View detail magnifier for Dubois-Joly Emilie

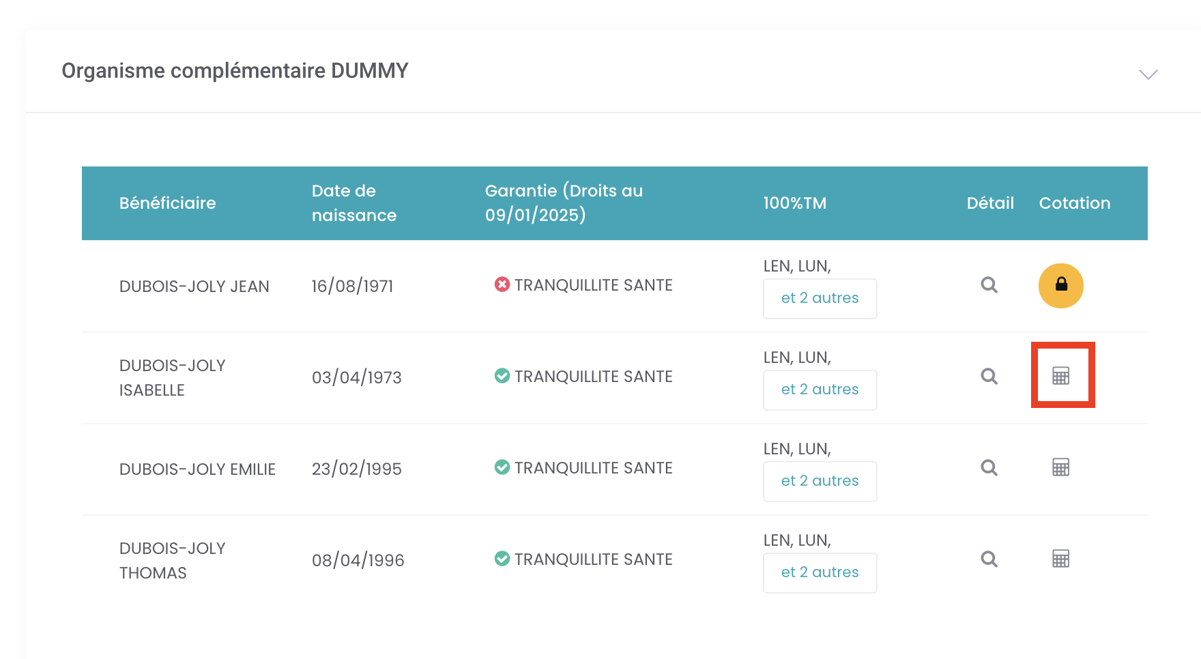989,468
